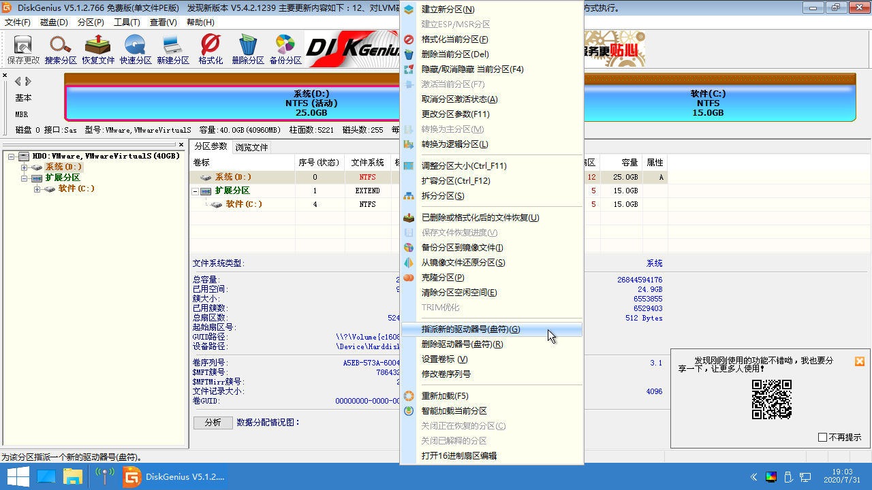Select the 新建分区 toolbar icon

coord(173,50)
